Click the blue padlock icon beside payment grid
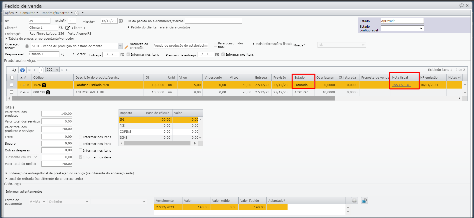 (x=364, y=201)
